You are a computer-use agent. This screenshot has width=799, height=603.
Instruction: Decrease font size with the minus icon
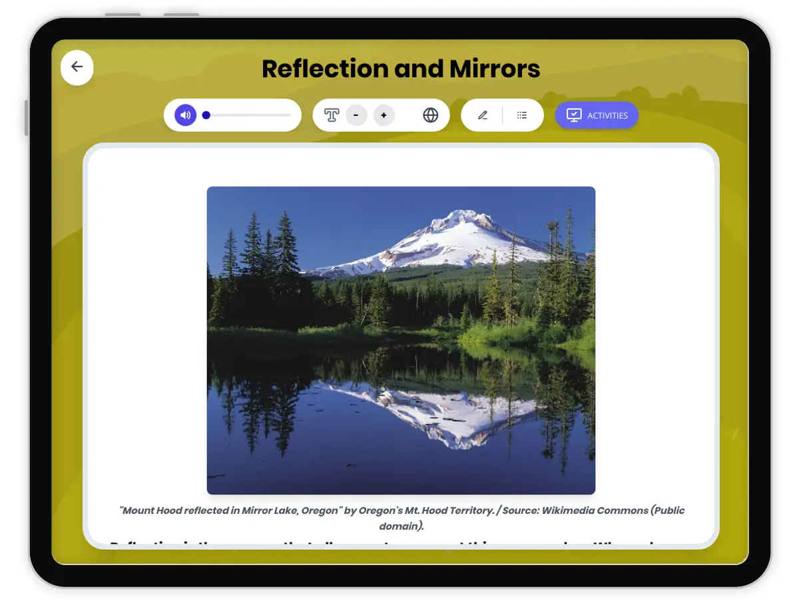356,114
